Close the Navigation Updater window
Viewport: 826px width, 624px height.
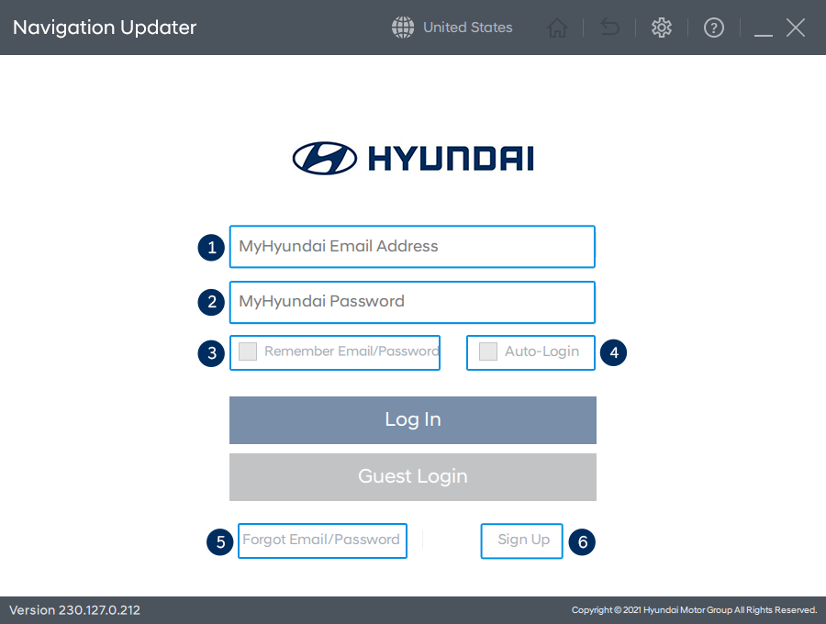[796, 28]
